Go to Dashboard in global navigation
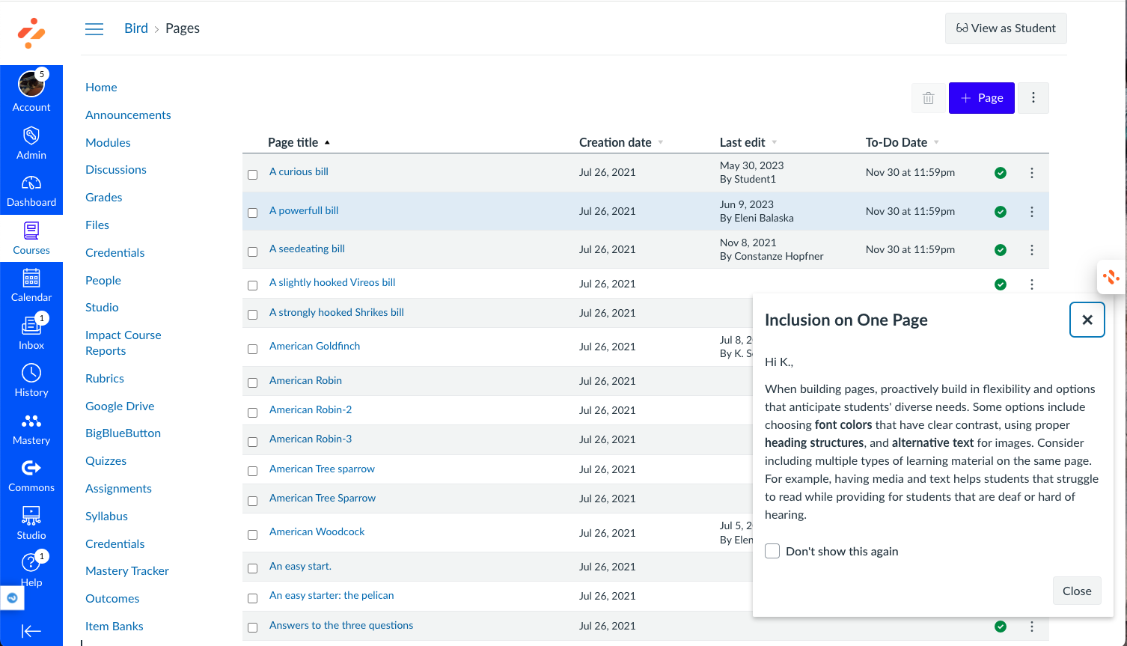 coord(31,191)
